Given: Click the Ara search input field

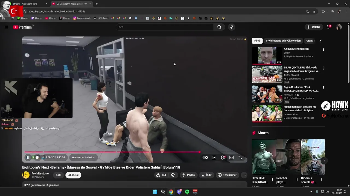Looking at the screenshot, I should click(x=165, y=27).
